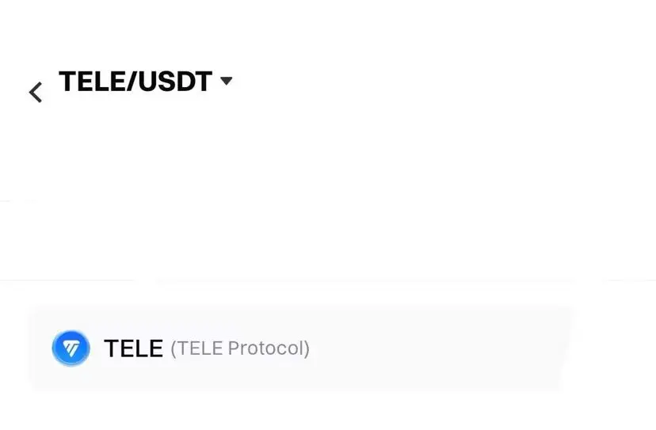This screenshot has height=430, width=656.
Task: Tap white checkmark emblem inside blue circle
Action: [71, 348]
